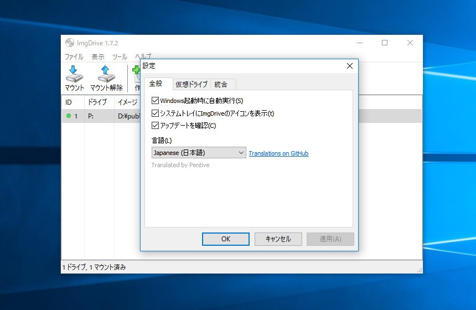Image resolution: width=476 pixels, height=310 pixels.
Task: Click the ドライブ column header
Action: (99, 102)
